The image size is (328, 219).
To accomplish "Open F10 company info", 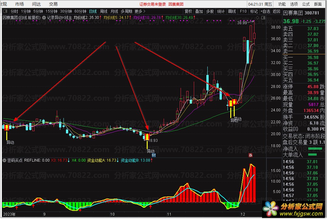I will (243, 11).
